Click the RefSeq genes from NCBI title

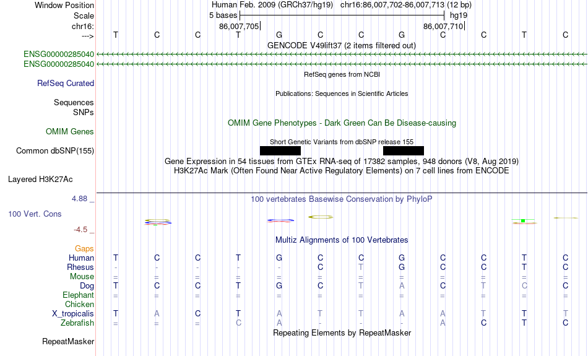[342, 74]
